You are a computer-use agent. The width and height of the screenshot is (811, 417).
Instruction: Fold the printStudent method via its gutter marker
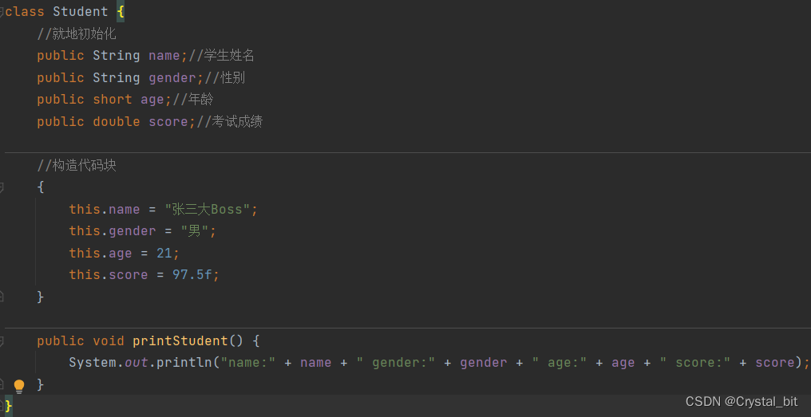pyautogui.click(x=2, y=341)
